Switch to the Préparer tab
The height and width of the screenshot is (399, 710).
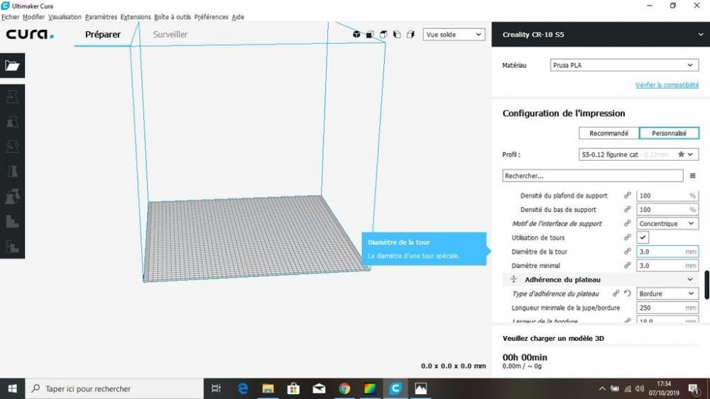coord(103,34)
